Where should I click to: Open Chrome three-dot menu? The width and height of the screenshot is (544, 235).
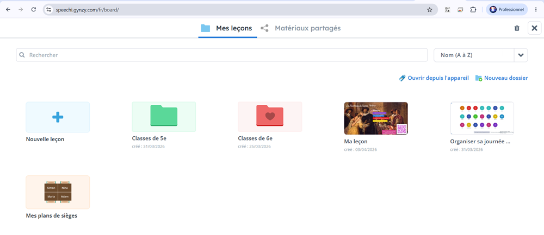coord(536,10)
